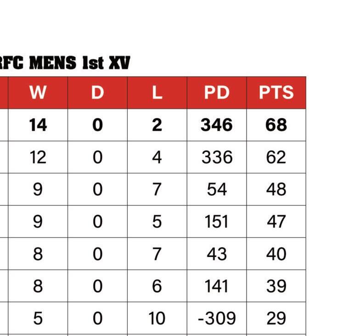Click the MENS 1st XV table title
Screen dimensions: 337x336
tap(65, 63)
